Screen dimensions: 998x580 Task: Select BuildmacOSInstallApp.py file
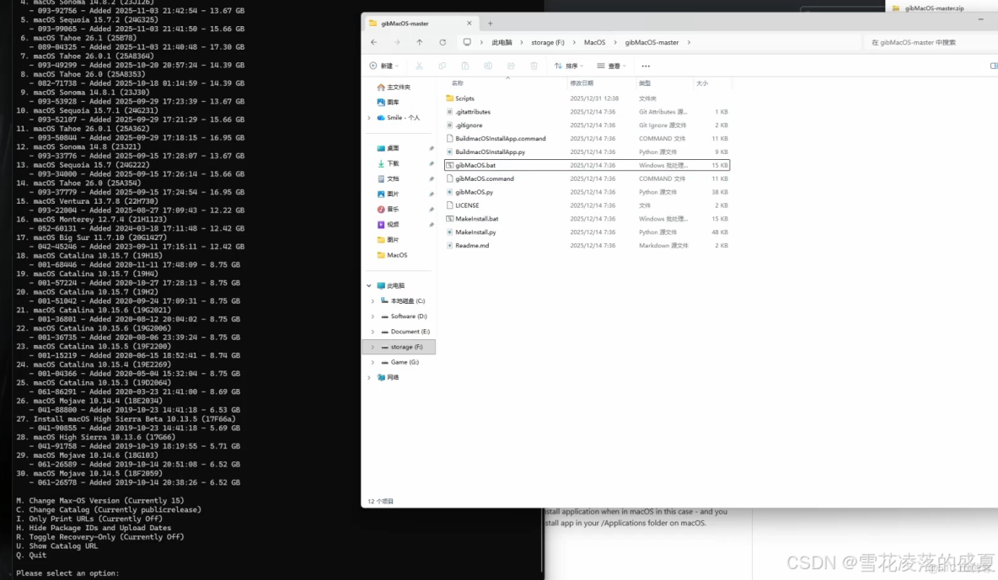coord(587,152)
